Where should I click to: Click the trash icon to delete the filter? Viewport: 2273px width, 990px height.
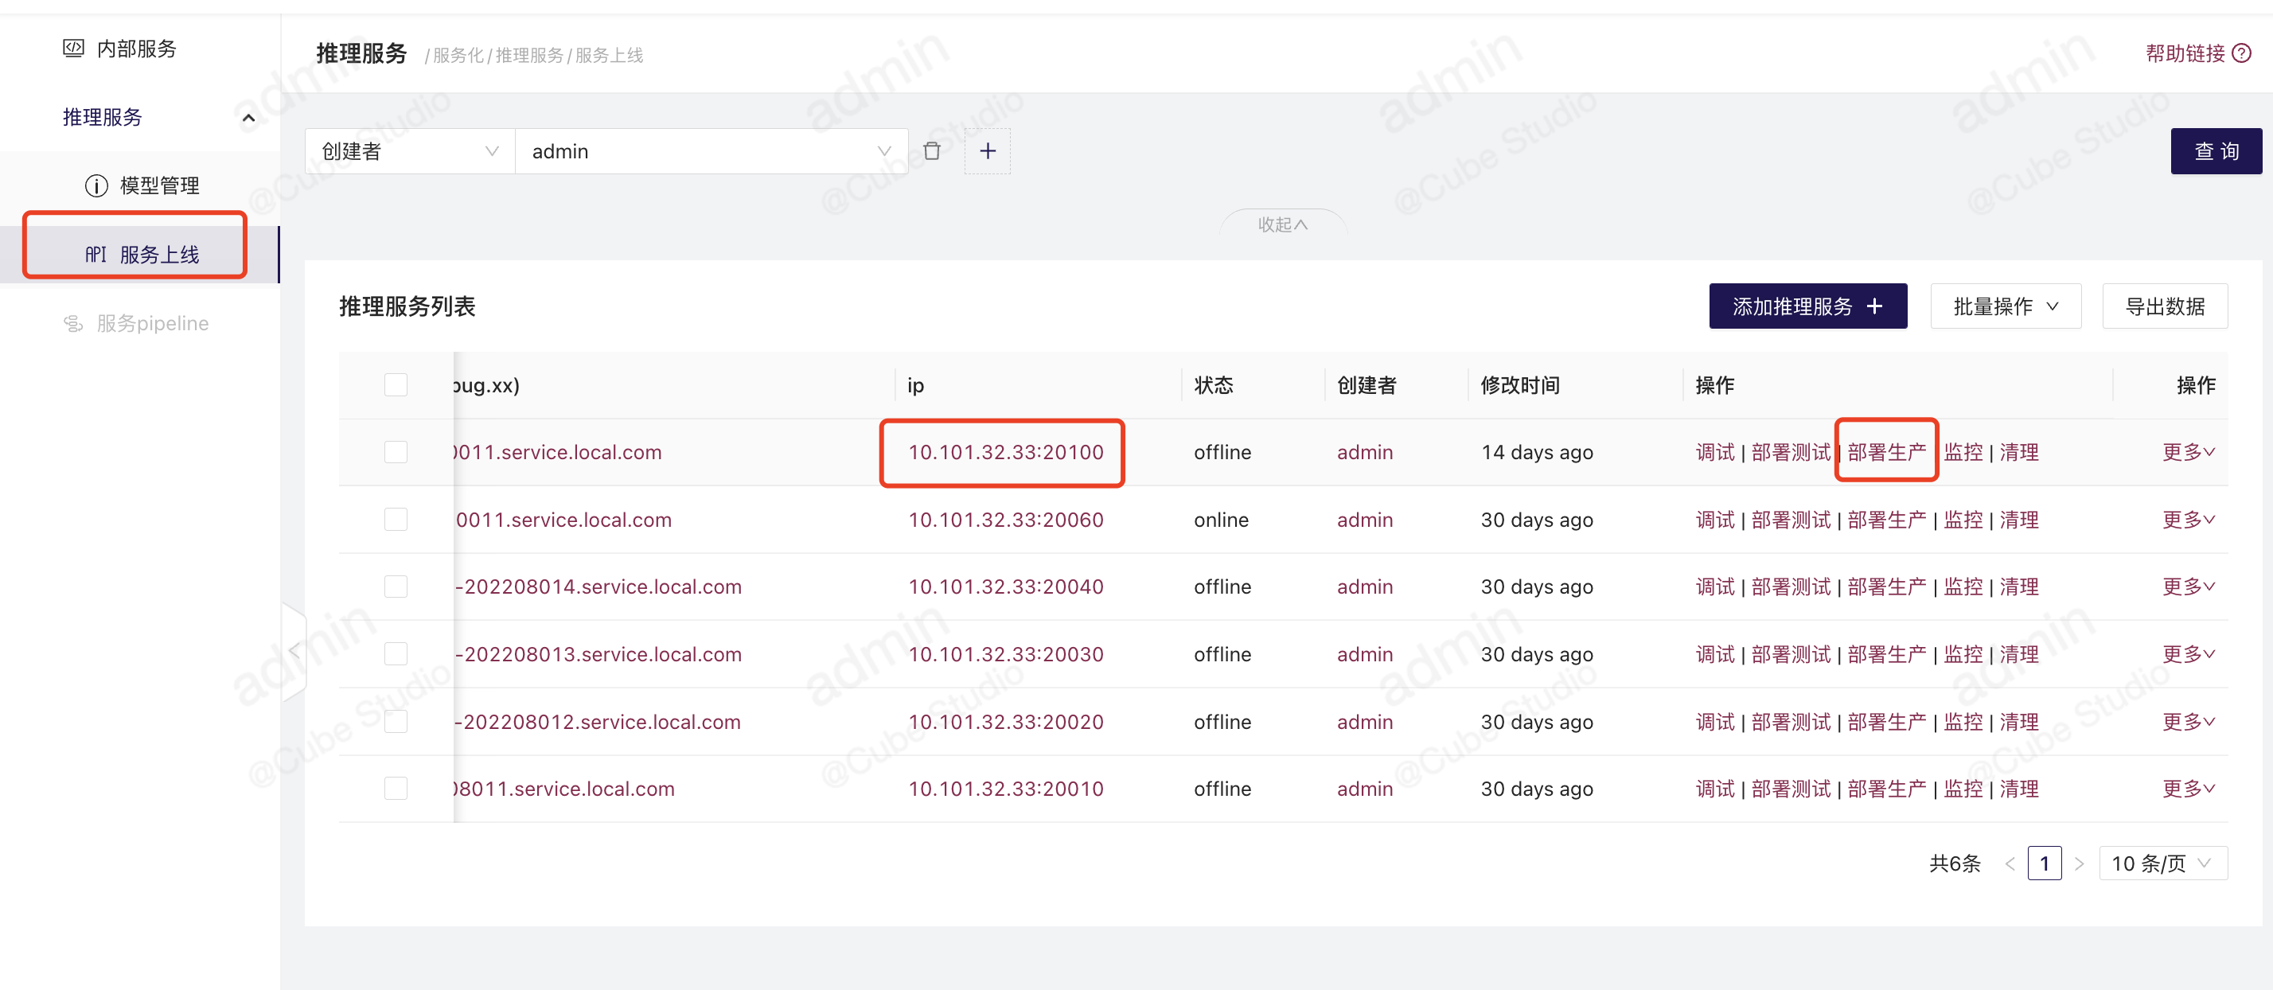[931, 151]
